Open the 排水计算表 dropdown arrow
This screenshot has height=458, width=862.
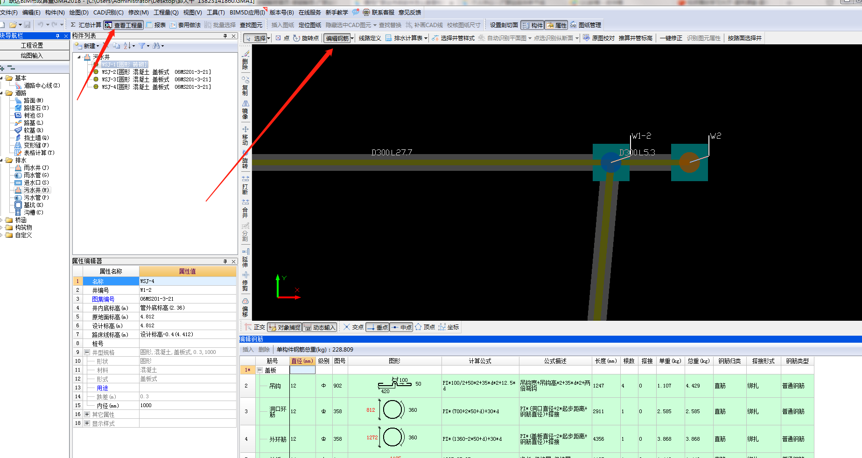coord(426,38)
